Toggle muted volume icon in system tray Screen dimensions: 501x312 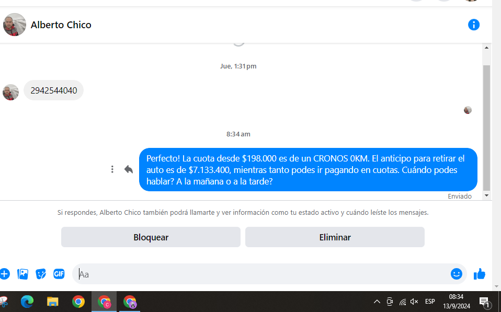(414, 302)
